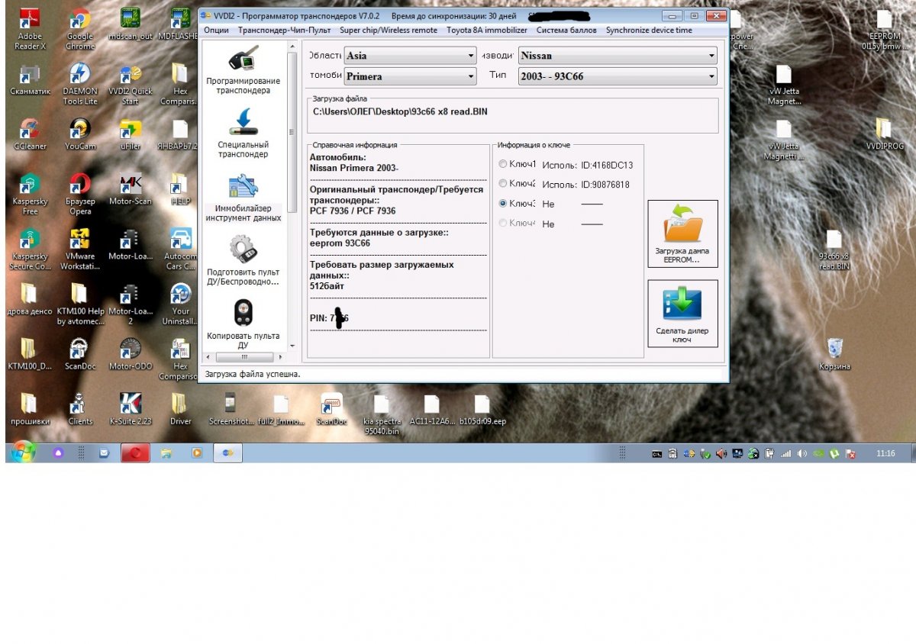Click the Сделать дилер ключ button
The width and height of the screenshot is (916, 644).
click(682, 314)
